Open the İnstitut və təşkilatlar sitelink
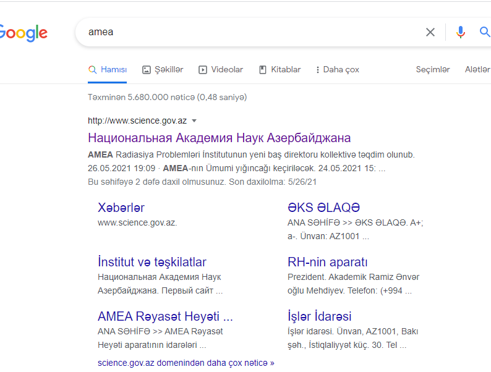This screenshot has width=491, height=372. [152, 262]
